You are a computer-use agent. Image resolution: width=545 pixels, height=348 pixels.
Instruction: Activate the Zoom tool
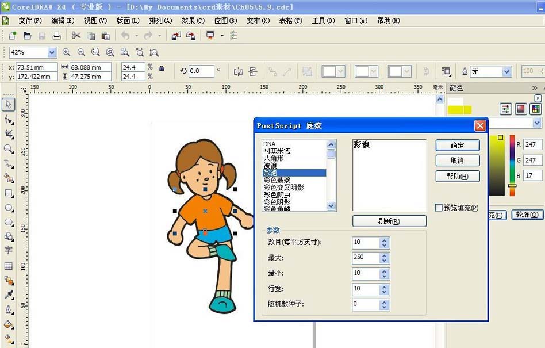pyautogui.click(x=8, y=148)
